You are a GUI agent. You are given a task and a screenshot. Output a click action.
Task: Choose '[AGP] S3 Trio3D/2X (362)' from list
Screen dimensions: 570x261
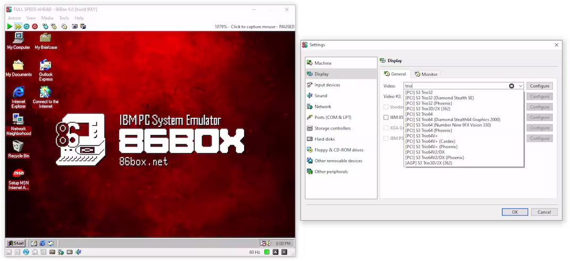click(464, 163)
